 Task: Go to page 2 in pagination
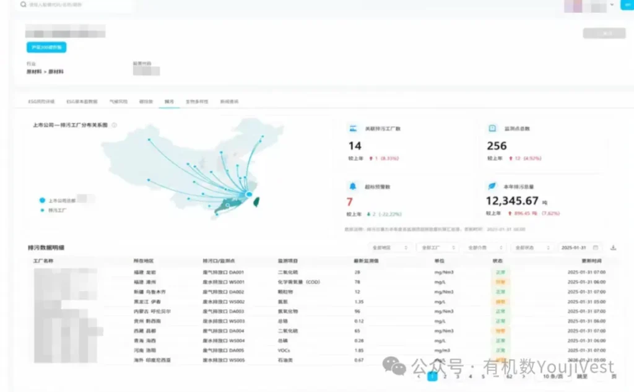(x=445, y=377)
